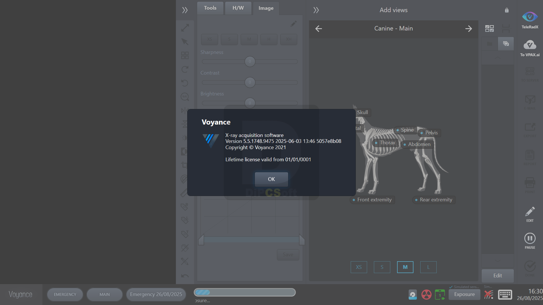Click the crossed-out tag tool
Viewport: 543px width, 305px height.
(x=185, y=248)
